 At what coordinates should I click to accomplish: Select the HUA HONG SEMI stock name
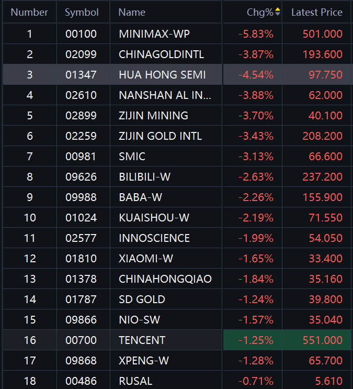coord(162,75)
